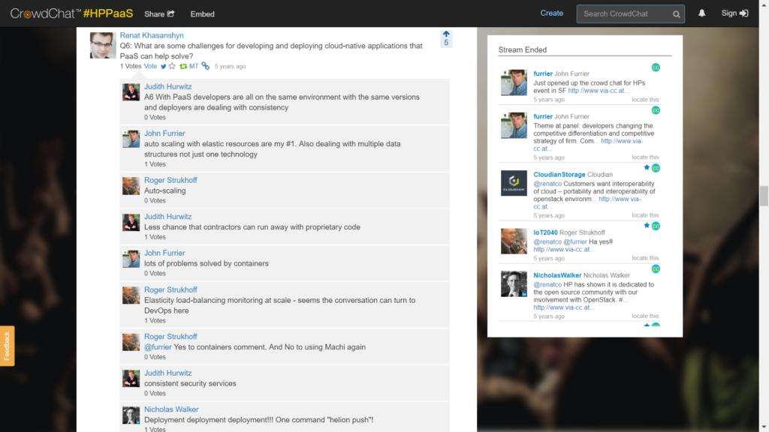The height and width of the screenshot is (432, 769).
Task: Click @renatco mention in CloudianStorage post
Action: [x=547, y=184]
